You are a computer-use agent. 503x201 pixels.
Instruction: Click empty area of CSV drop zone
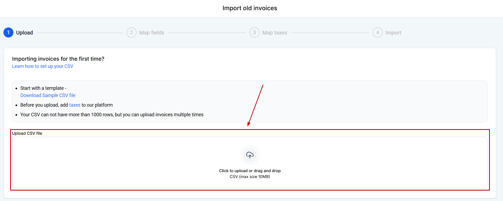pos(107,163)
